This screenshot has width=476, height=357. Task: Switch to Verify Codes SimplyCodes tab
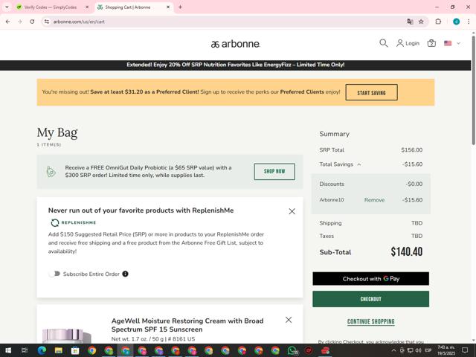51,7
